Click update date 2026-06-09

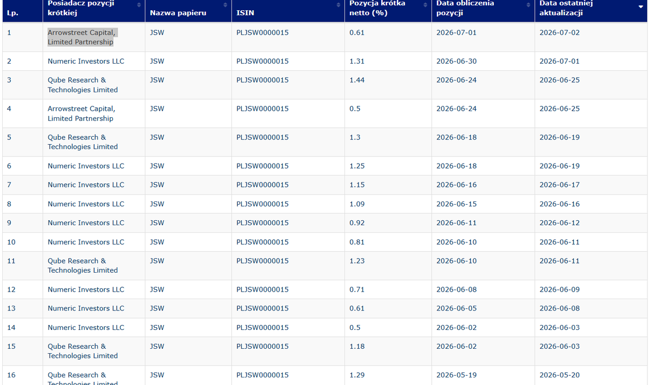tap(560, 289)
